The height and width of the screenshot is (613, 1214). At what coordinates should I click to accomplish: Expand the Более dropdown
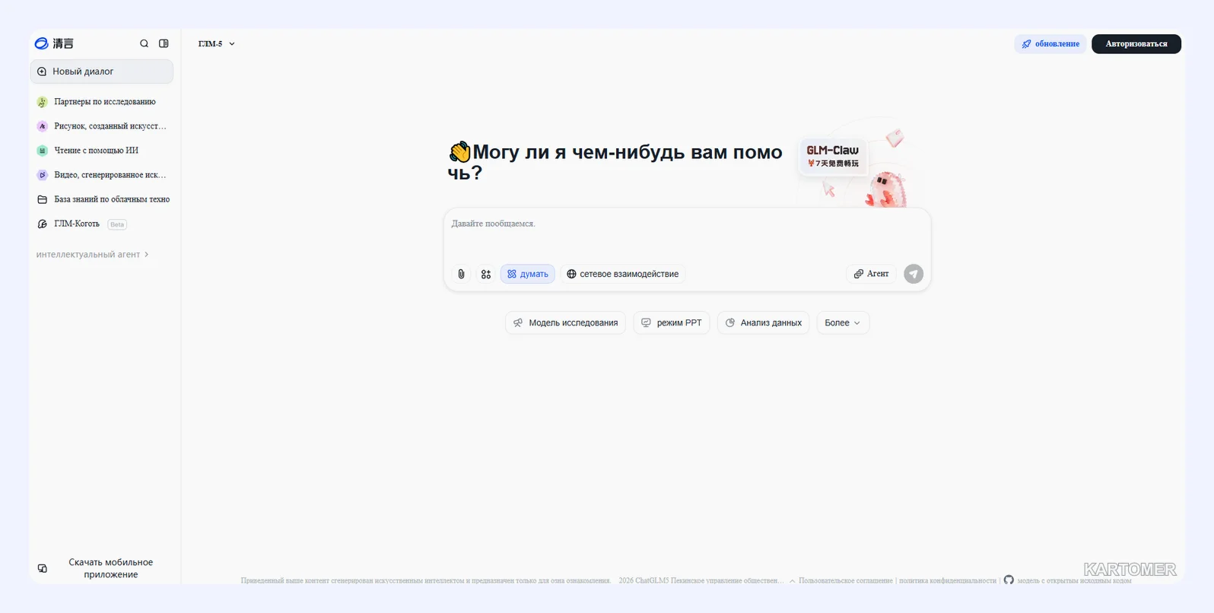click(x=843, y=322)
